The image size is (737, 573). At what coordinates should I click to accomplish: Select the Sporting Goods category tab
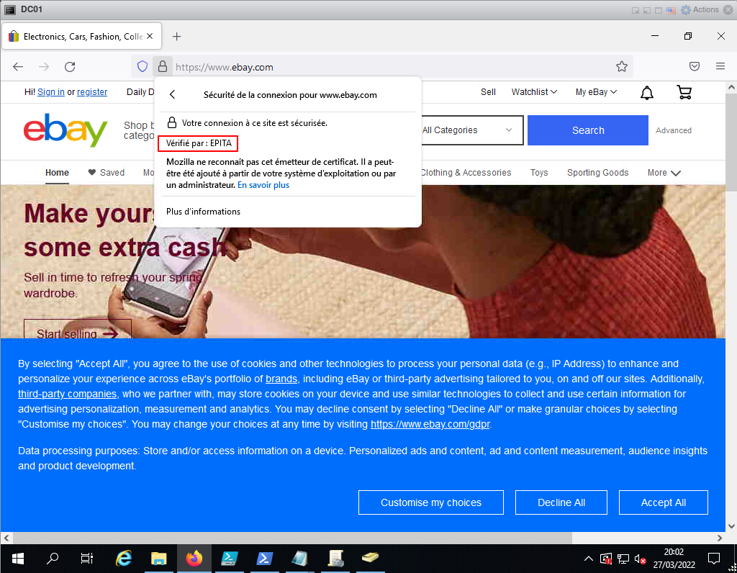pos(597,173)
